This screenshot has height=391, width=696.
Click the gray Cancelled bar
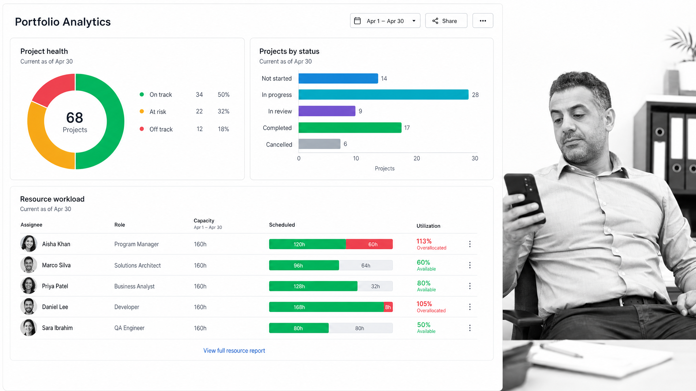[x=319, y=144]
